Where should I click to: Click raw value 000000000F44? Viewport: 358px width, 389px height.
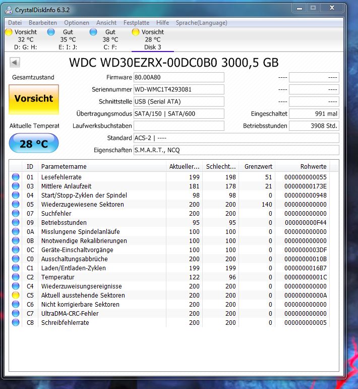pyautogui.click(x=306, y=223)
